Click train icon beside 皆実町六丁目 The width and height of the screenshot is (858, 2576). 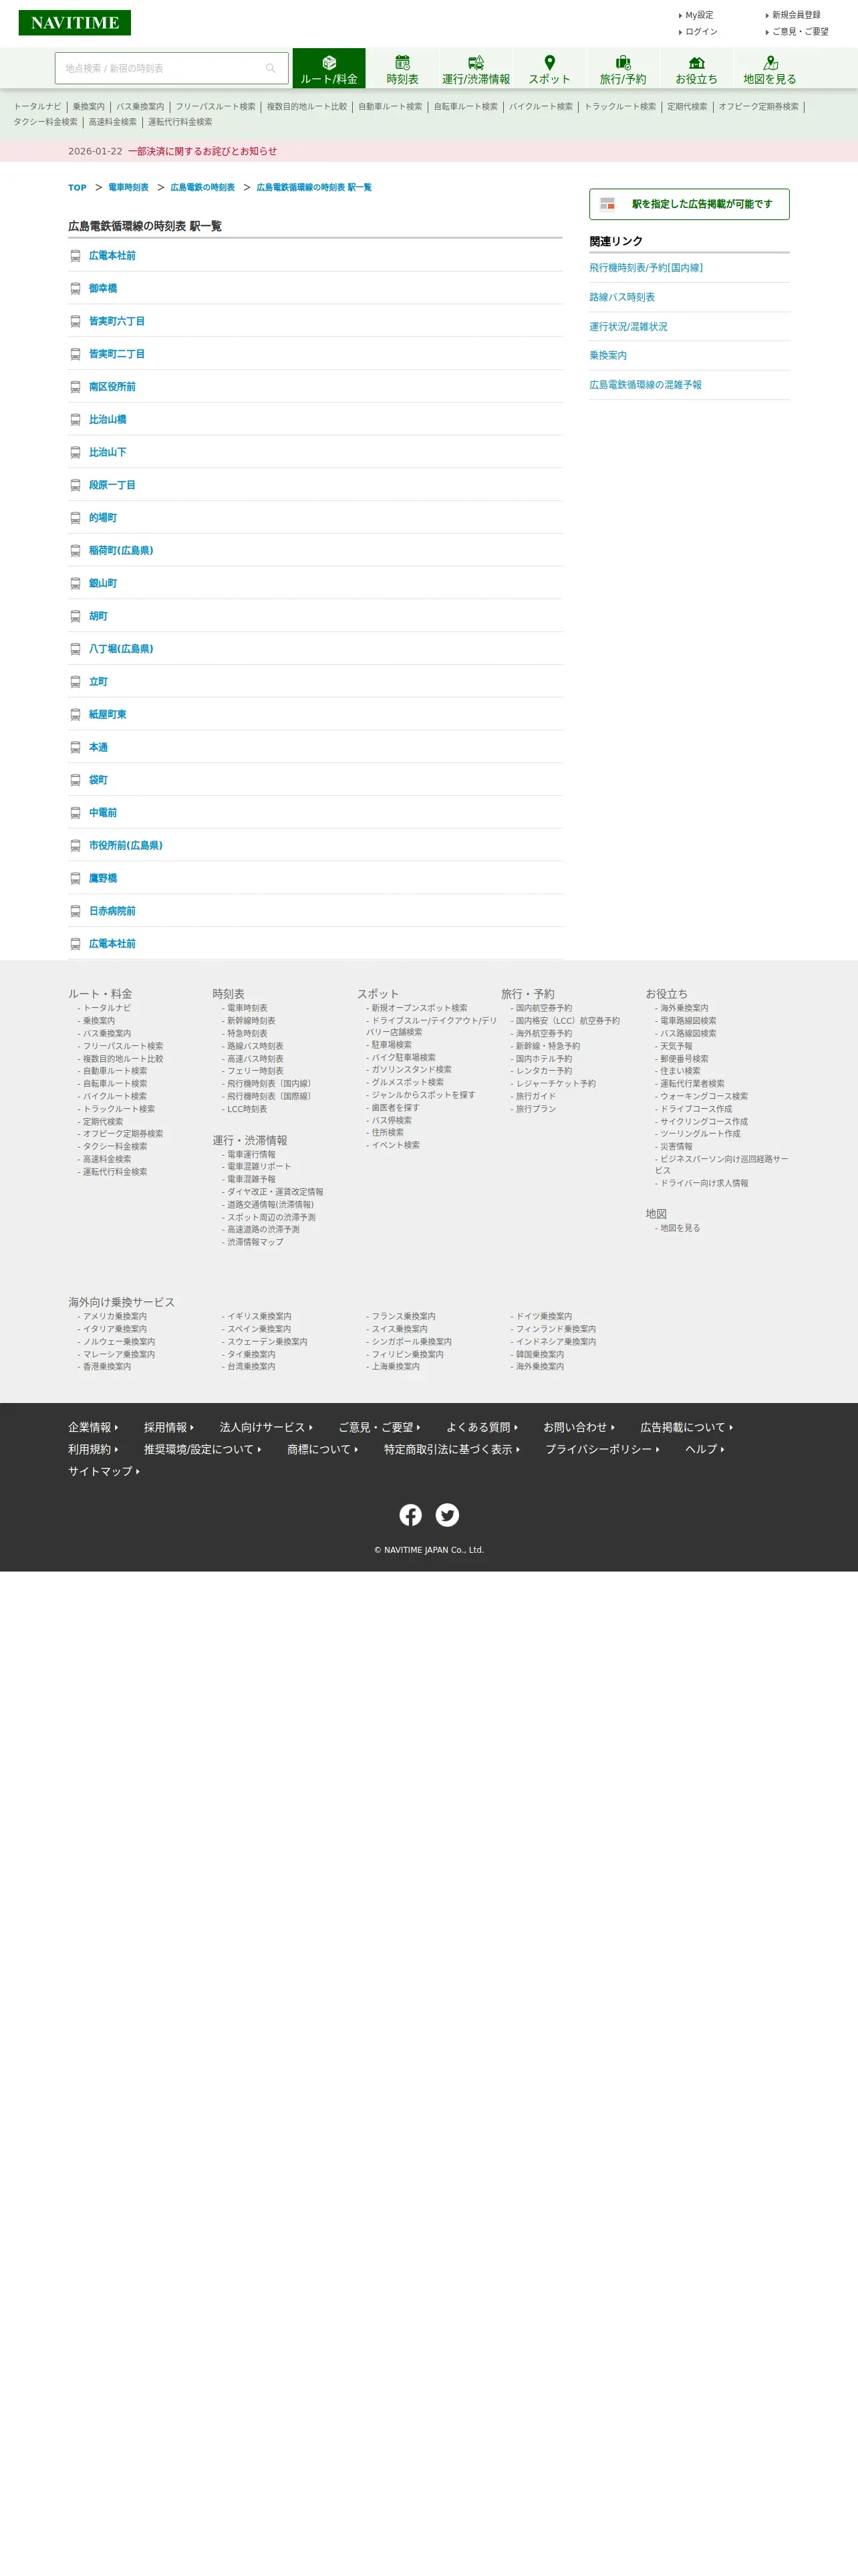click(75, 322)
